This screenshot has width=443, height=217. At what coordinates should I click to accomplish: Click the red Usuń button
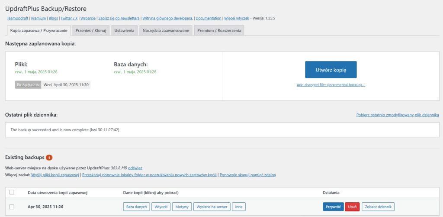pos(352,207)
